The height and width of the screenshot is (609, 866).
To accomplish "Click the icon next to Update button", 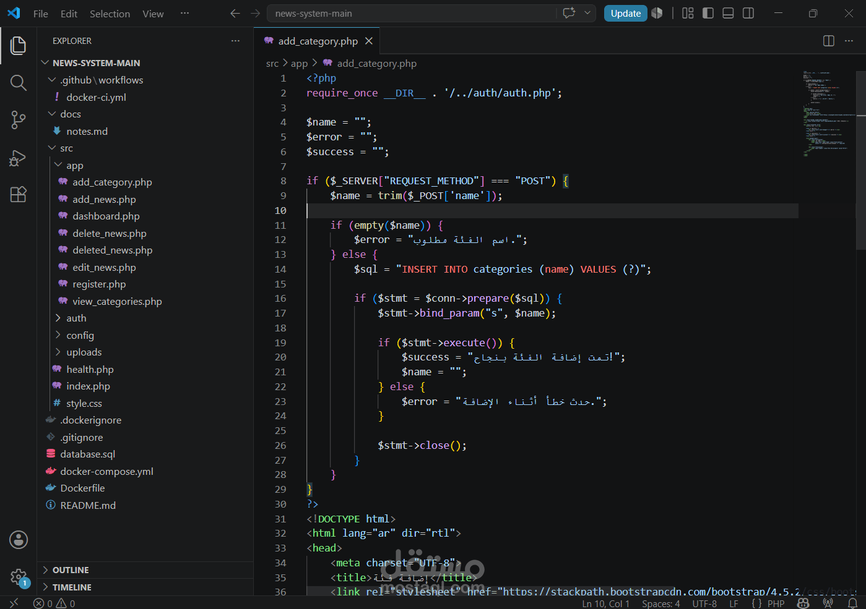I will (x=657, y=13).
